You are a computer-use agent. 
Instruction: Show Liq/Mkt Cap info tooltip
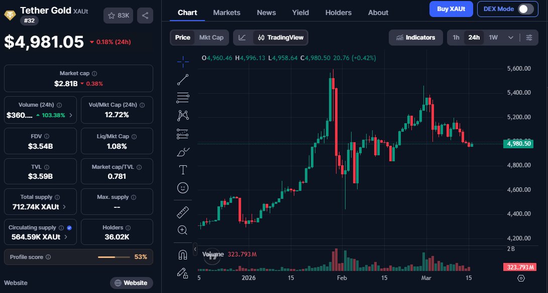point(134,137)
